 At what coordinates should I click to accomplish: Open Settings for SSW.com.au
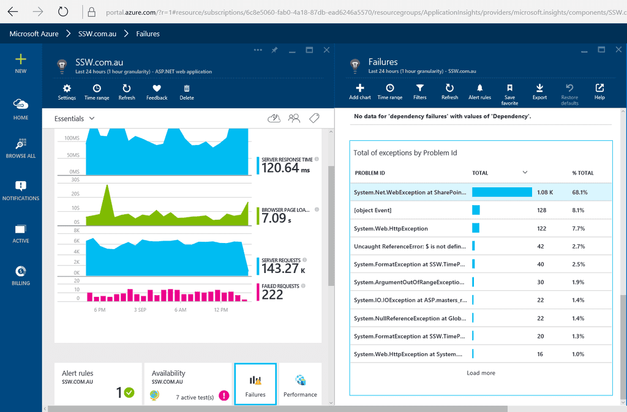point(66,93)
